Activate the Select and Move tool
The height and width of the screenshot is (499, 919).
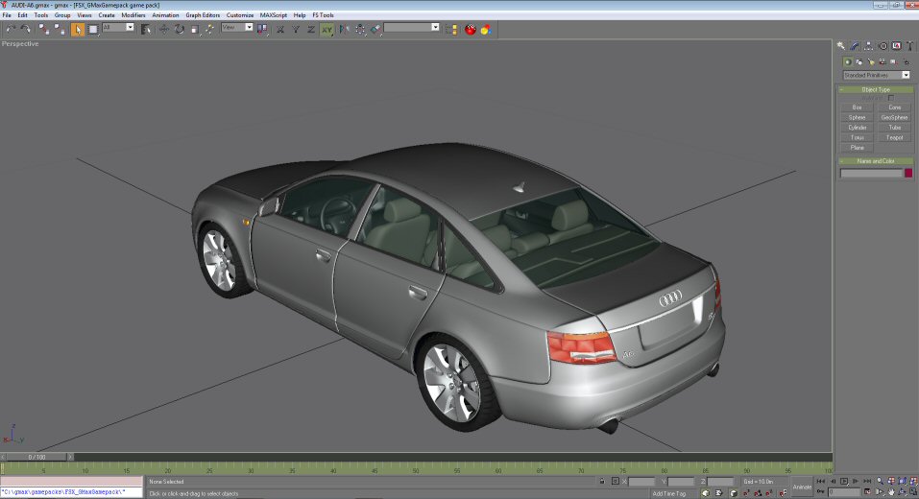click(164, 30)
